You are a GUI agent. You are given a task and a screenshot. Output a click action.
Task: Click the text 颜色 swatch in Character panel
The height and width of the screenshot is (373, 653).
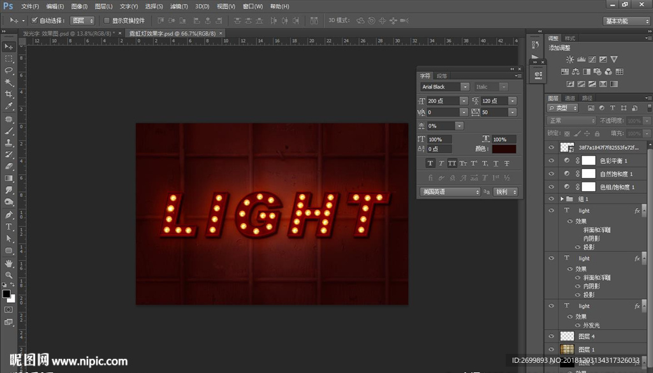click(x=504, y=149)
